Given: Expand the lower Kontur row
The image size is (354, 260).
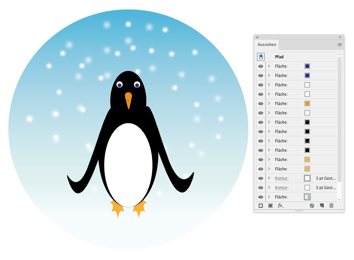Looking at the screenshot, I should pos(269,188).
